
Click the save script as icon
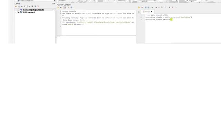[148, 8]
